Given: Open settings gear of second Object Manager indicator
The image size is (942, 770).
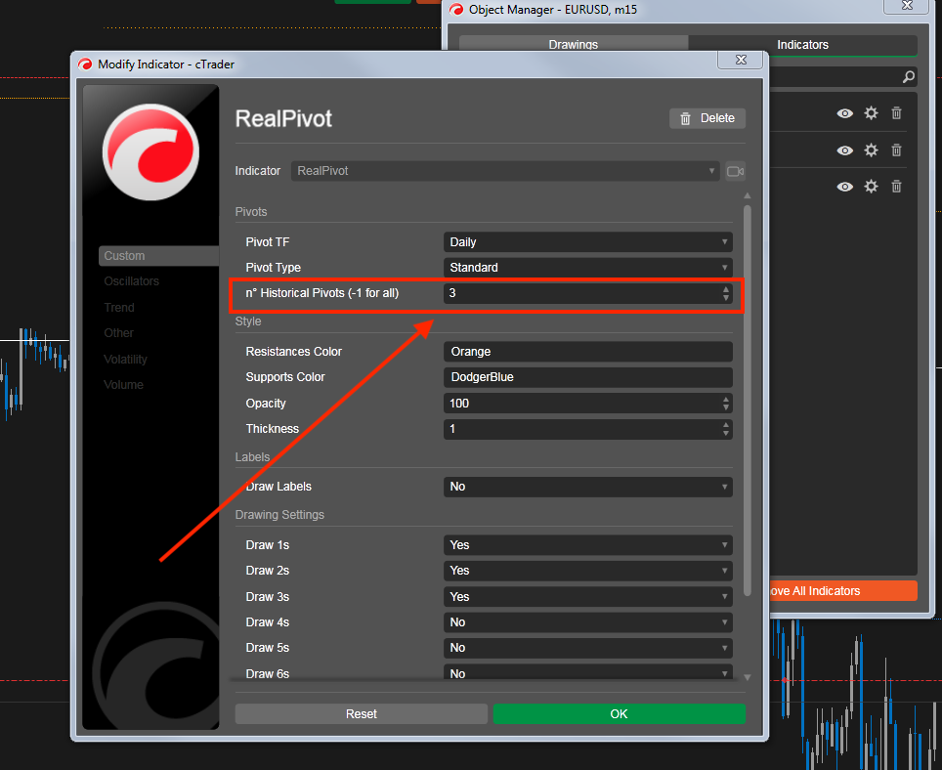Looking at the screenshot, I should 871,150.
